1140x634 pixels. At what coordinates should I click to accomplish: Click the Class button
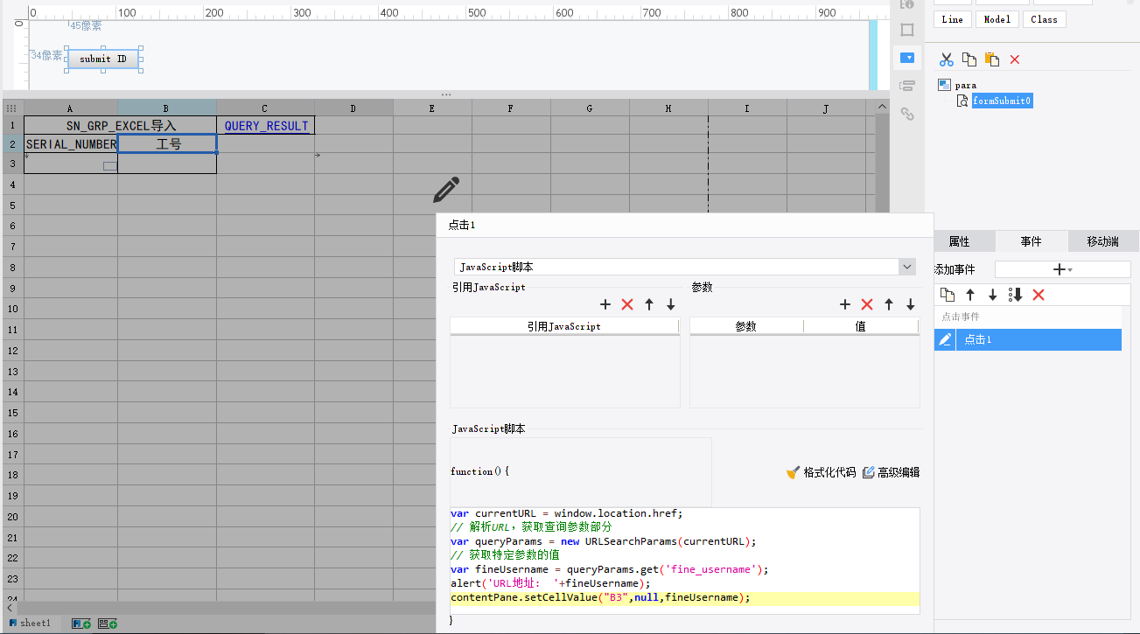click(1044, 19)
